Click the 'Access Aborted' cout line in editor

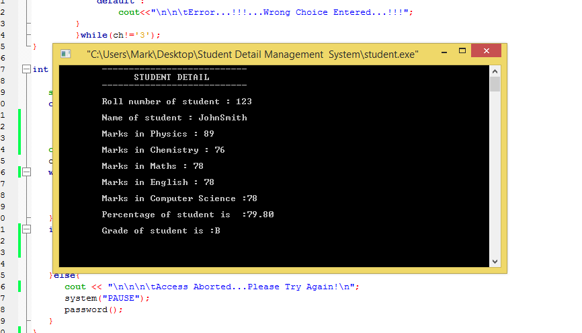212,287
